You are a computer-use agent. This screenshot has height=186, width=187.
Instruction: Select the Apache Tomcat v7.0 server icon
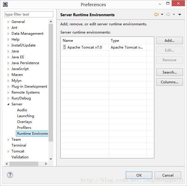coord(64,47)
